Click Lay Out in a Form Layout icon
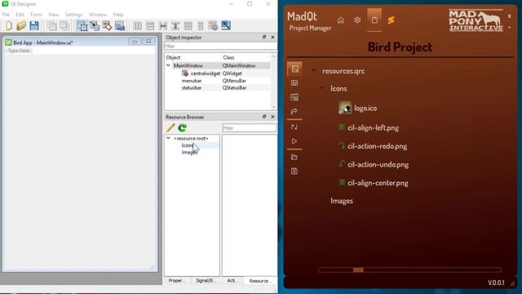522x294 pixels. (201, 25)
